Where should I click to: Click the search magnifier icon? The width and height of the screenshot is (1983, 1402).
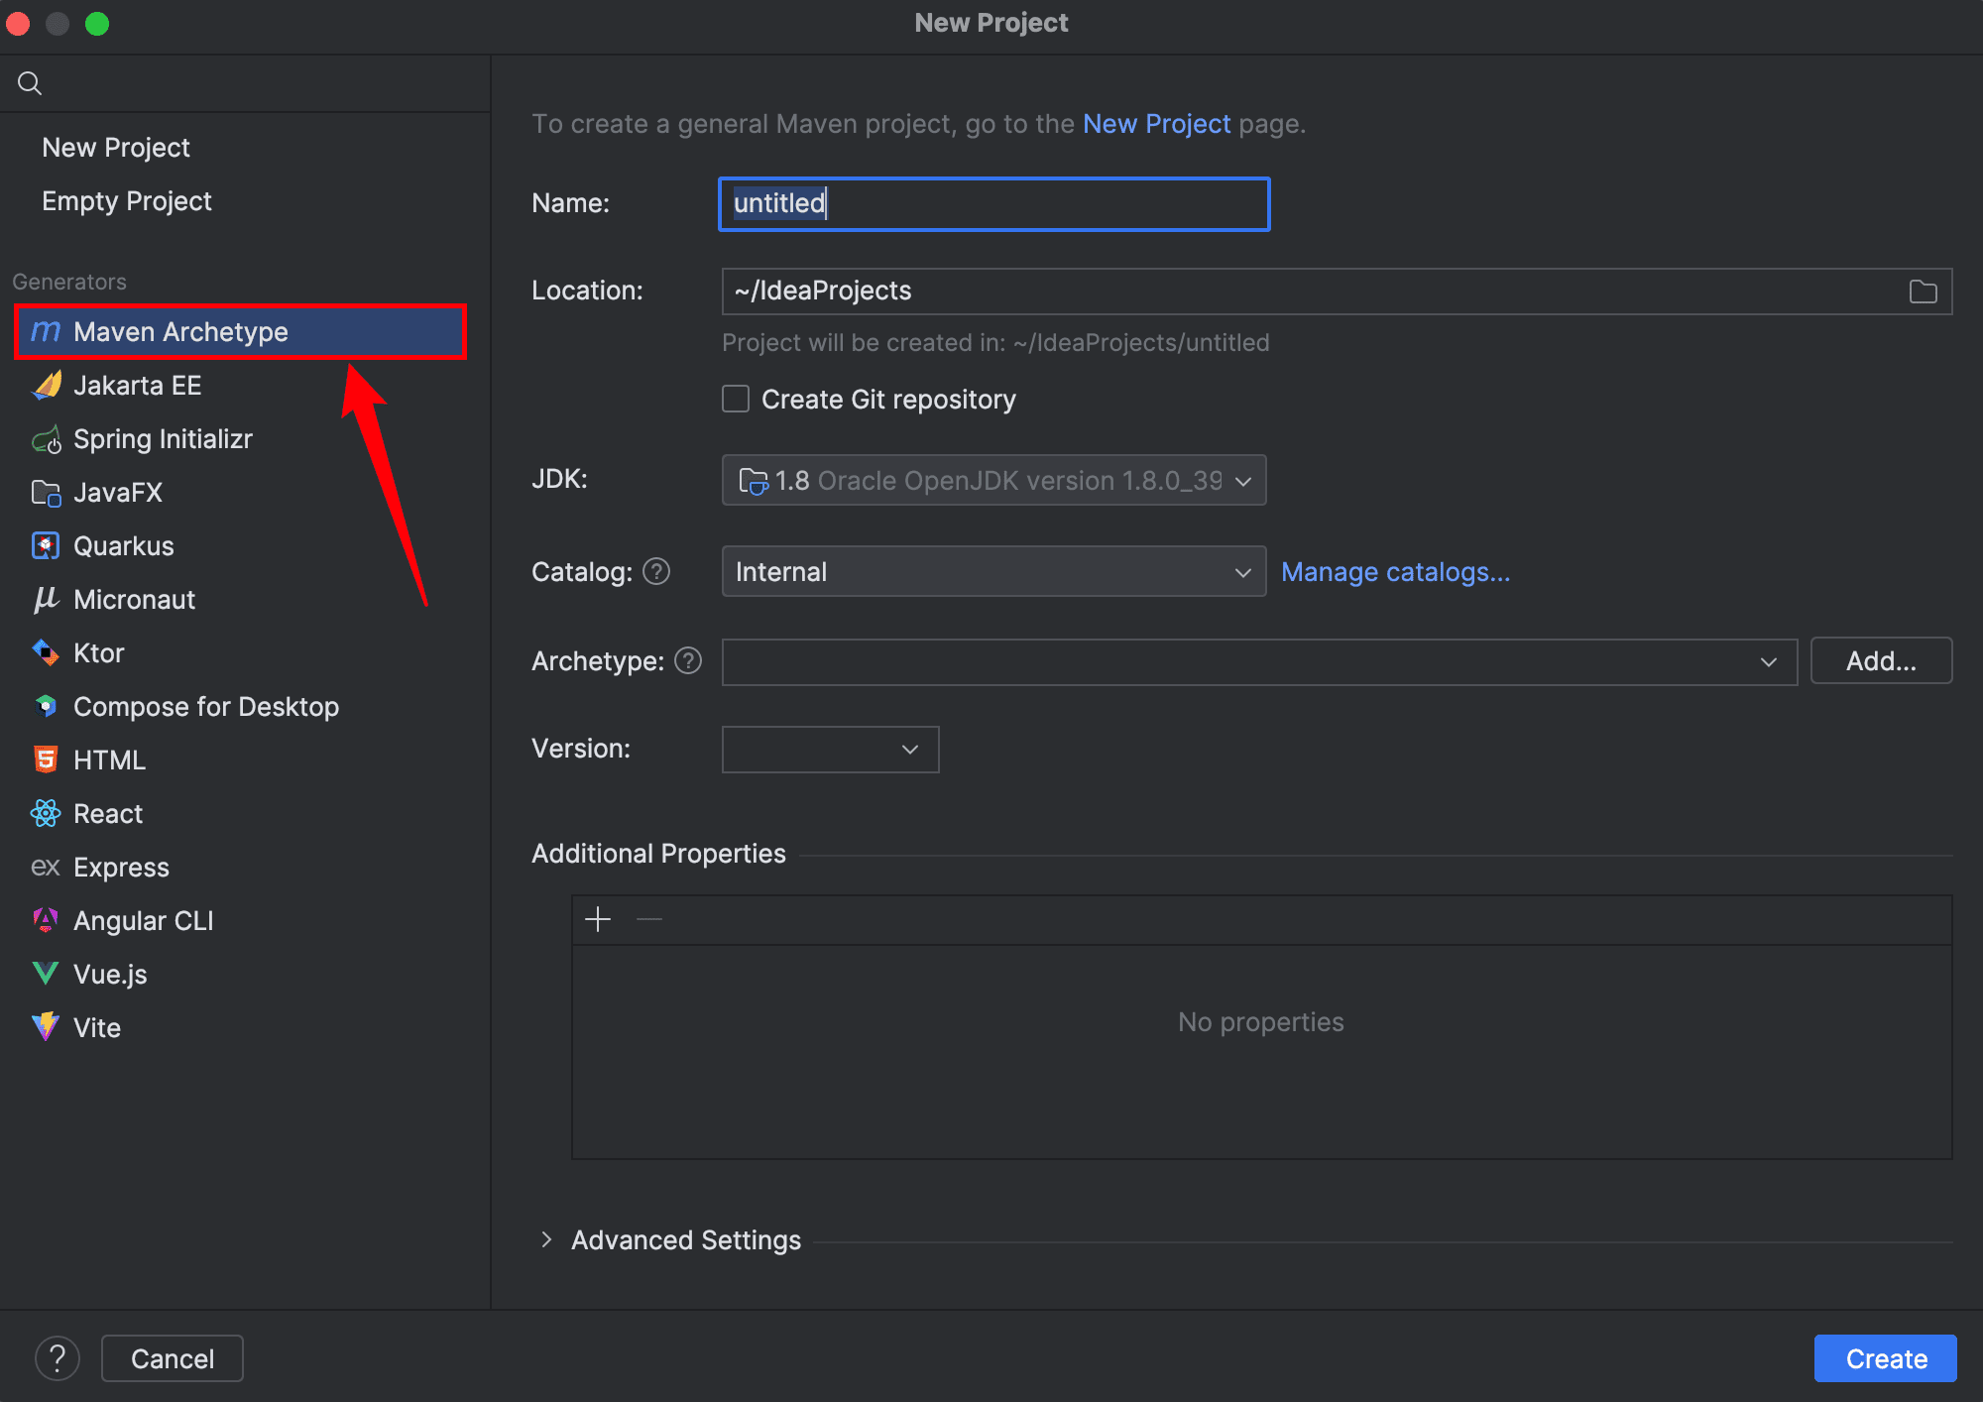click(30, 83)
